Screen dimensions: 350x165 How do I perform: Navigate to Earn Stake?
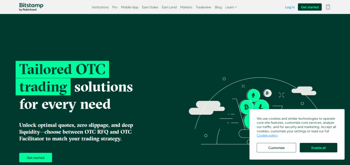click(150, 7)
